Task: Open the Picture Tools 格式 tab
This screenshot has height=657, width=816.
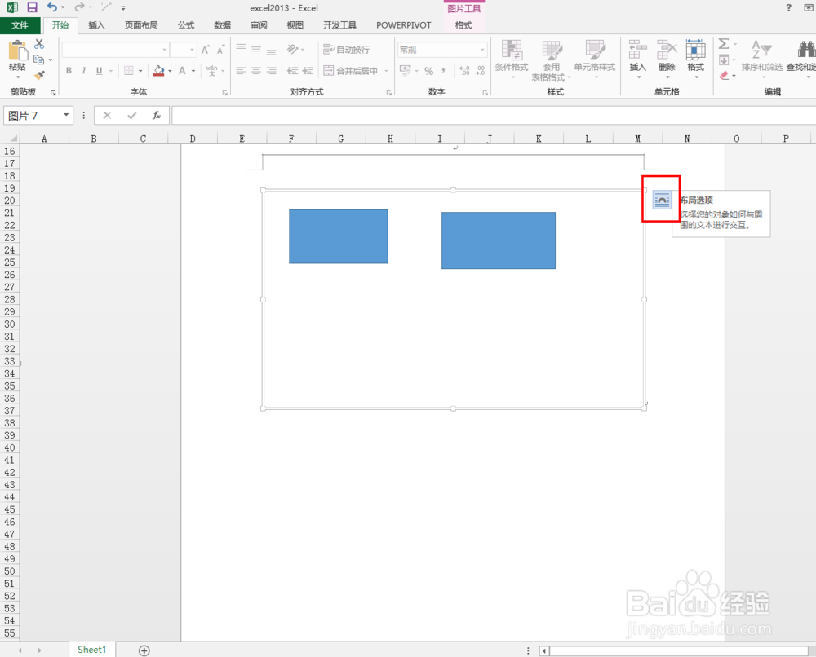Action: [463, 24]
